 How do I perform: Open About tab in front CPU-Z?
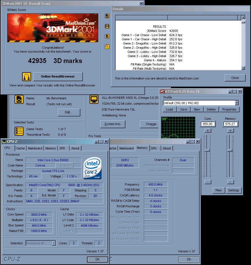75,148
